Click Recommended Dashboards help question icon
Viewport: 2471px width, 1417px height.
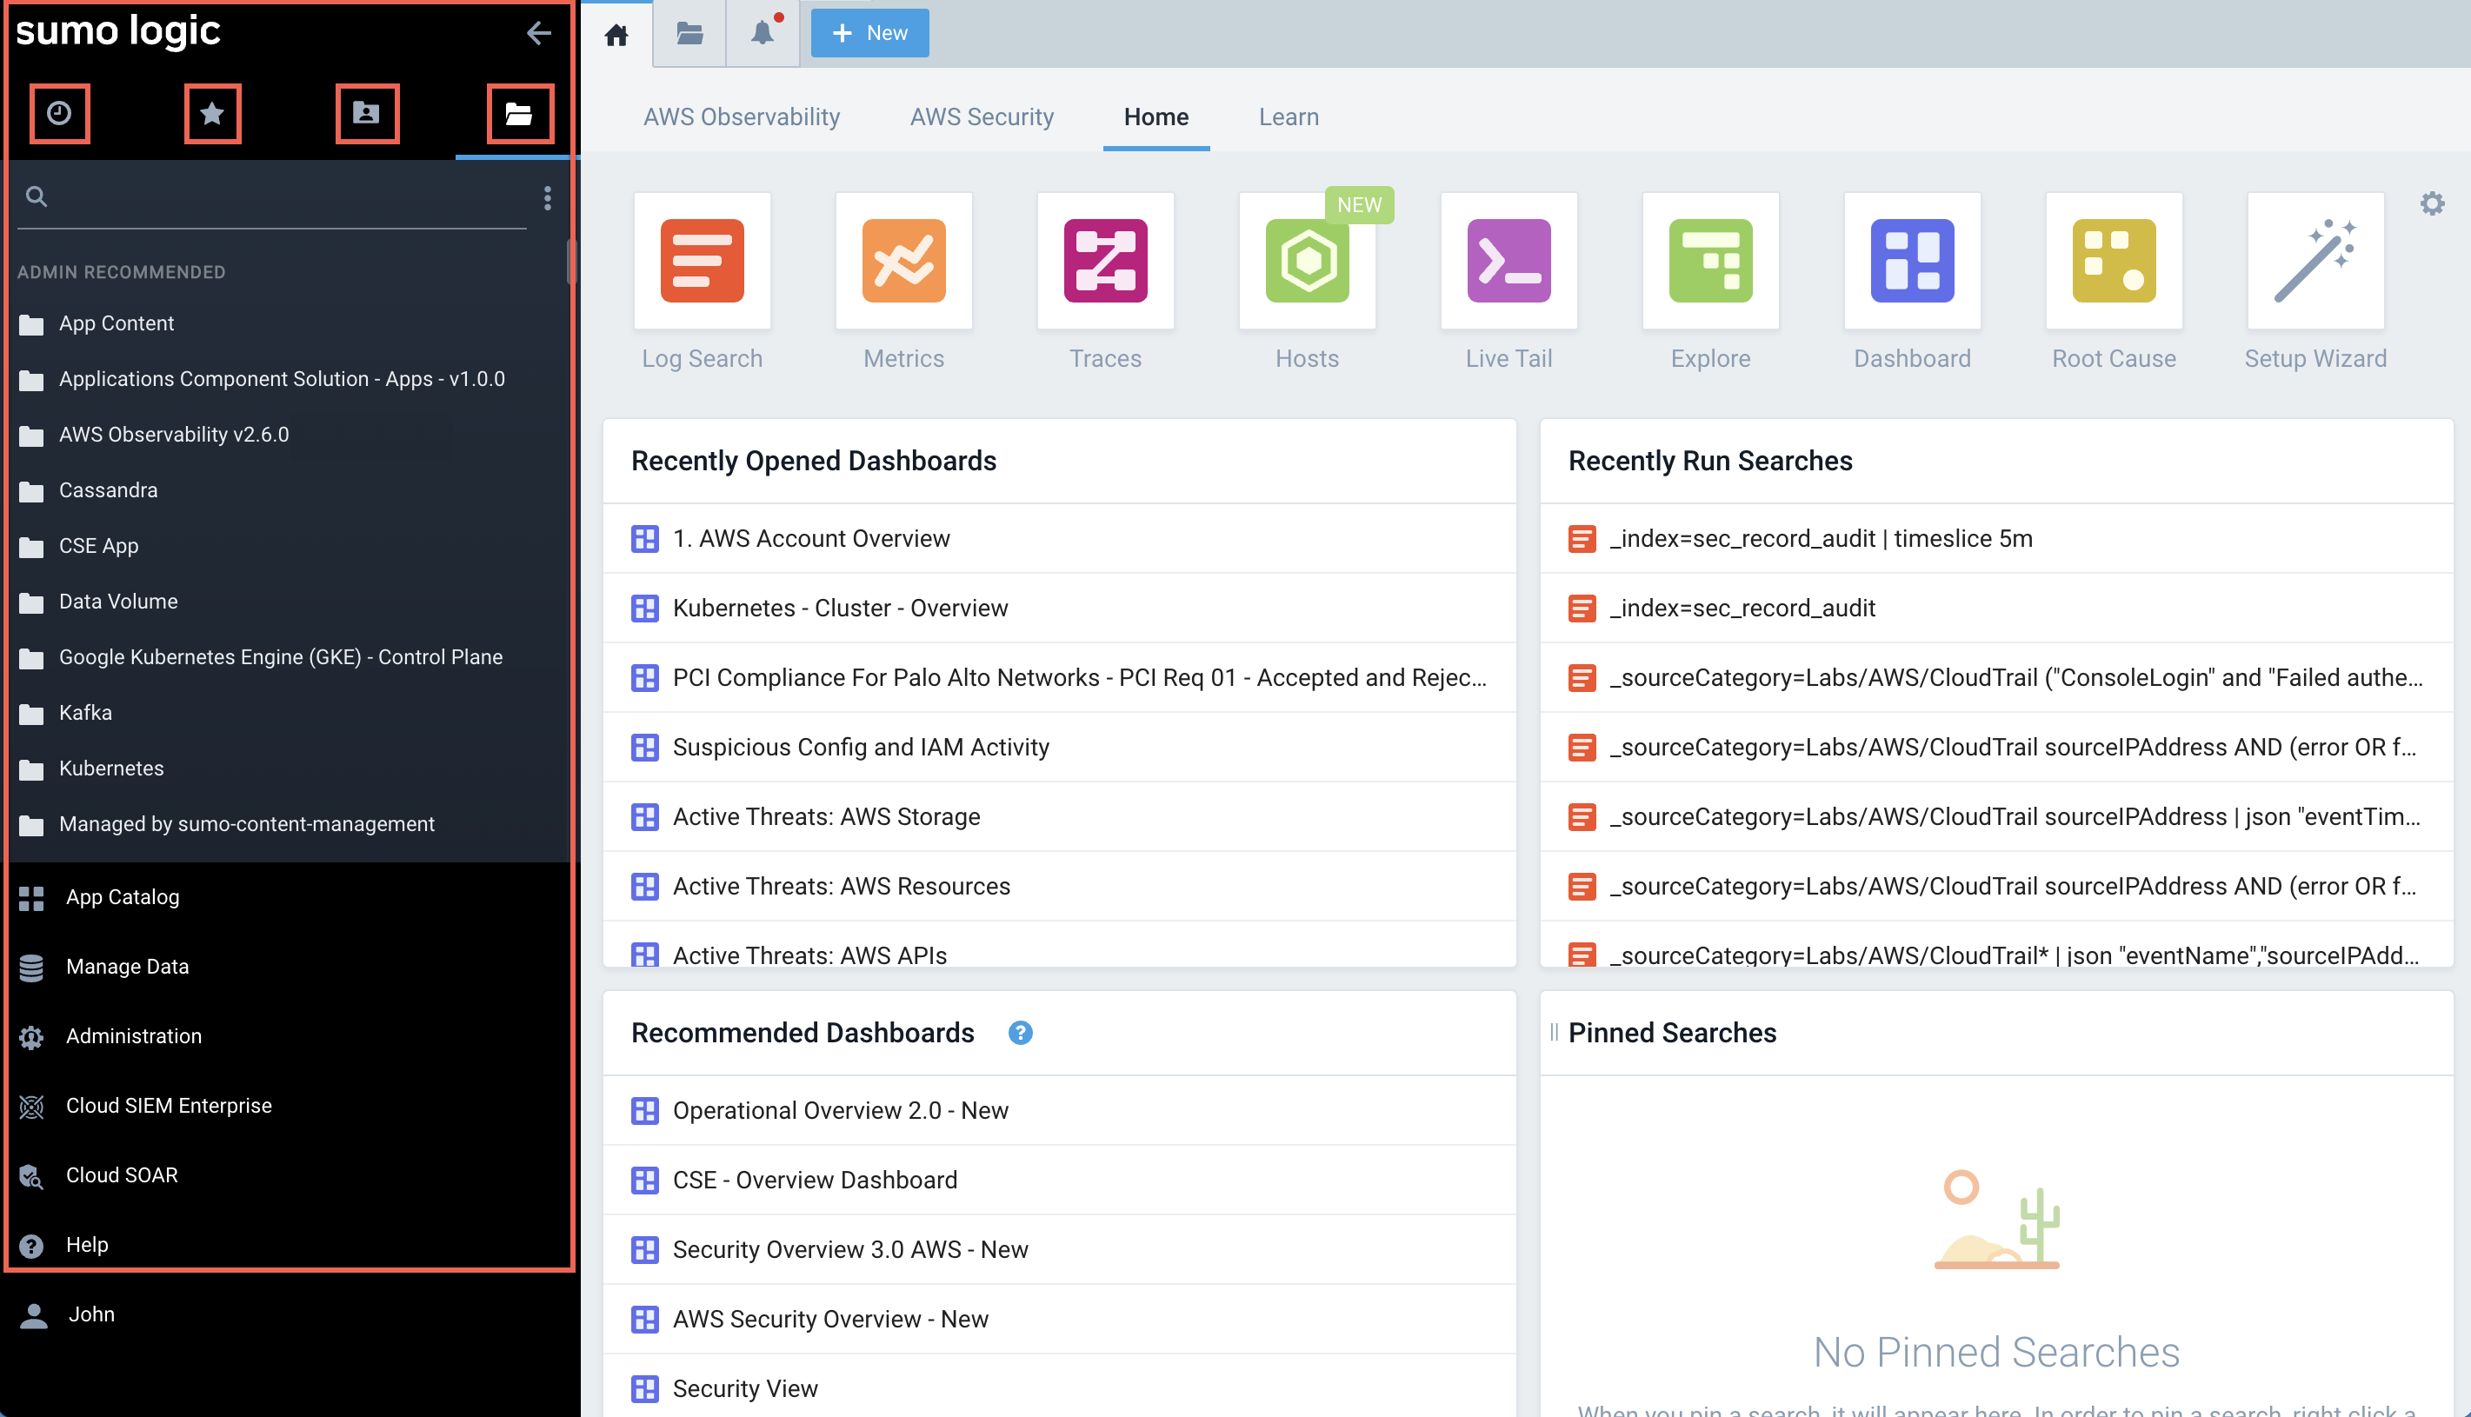click(x=1020, y=1033)
